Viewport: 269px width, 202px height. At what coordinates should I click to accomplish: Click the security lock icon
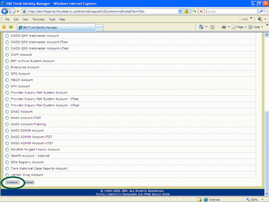coord(187,12)
